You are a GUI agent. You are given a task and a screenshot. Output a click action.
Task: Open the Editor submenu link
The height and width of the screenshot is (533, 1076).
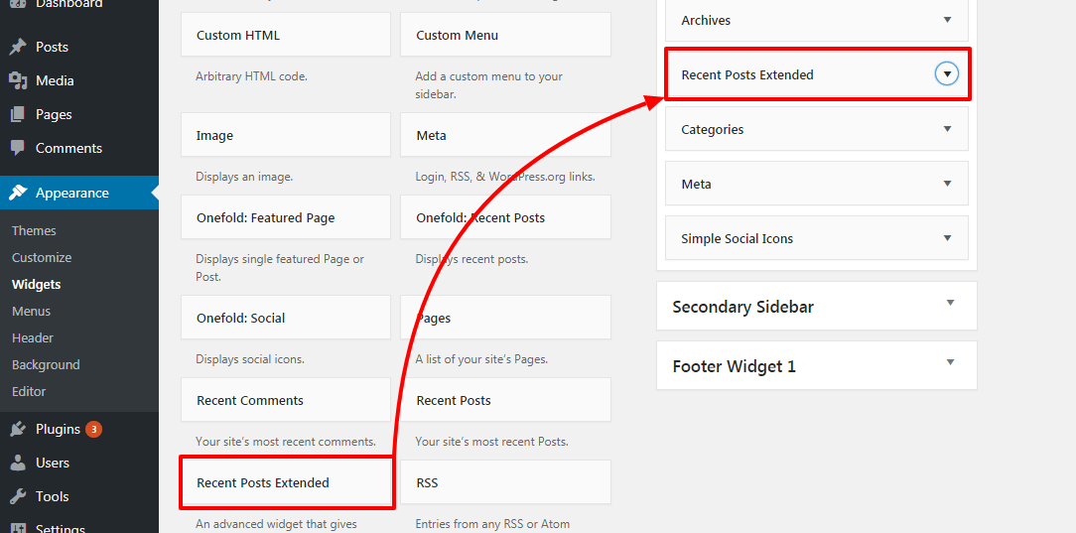click(x=29, y=392)
